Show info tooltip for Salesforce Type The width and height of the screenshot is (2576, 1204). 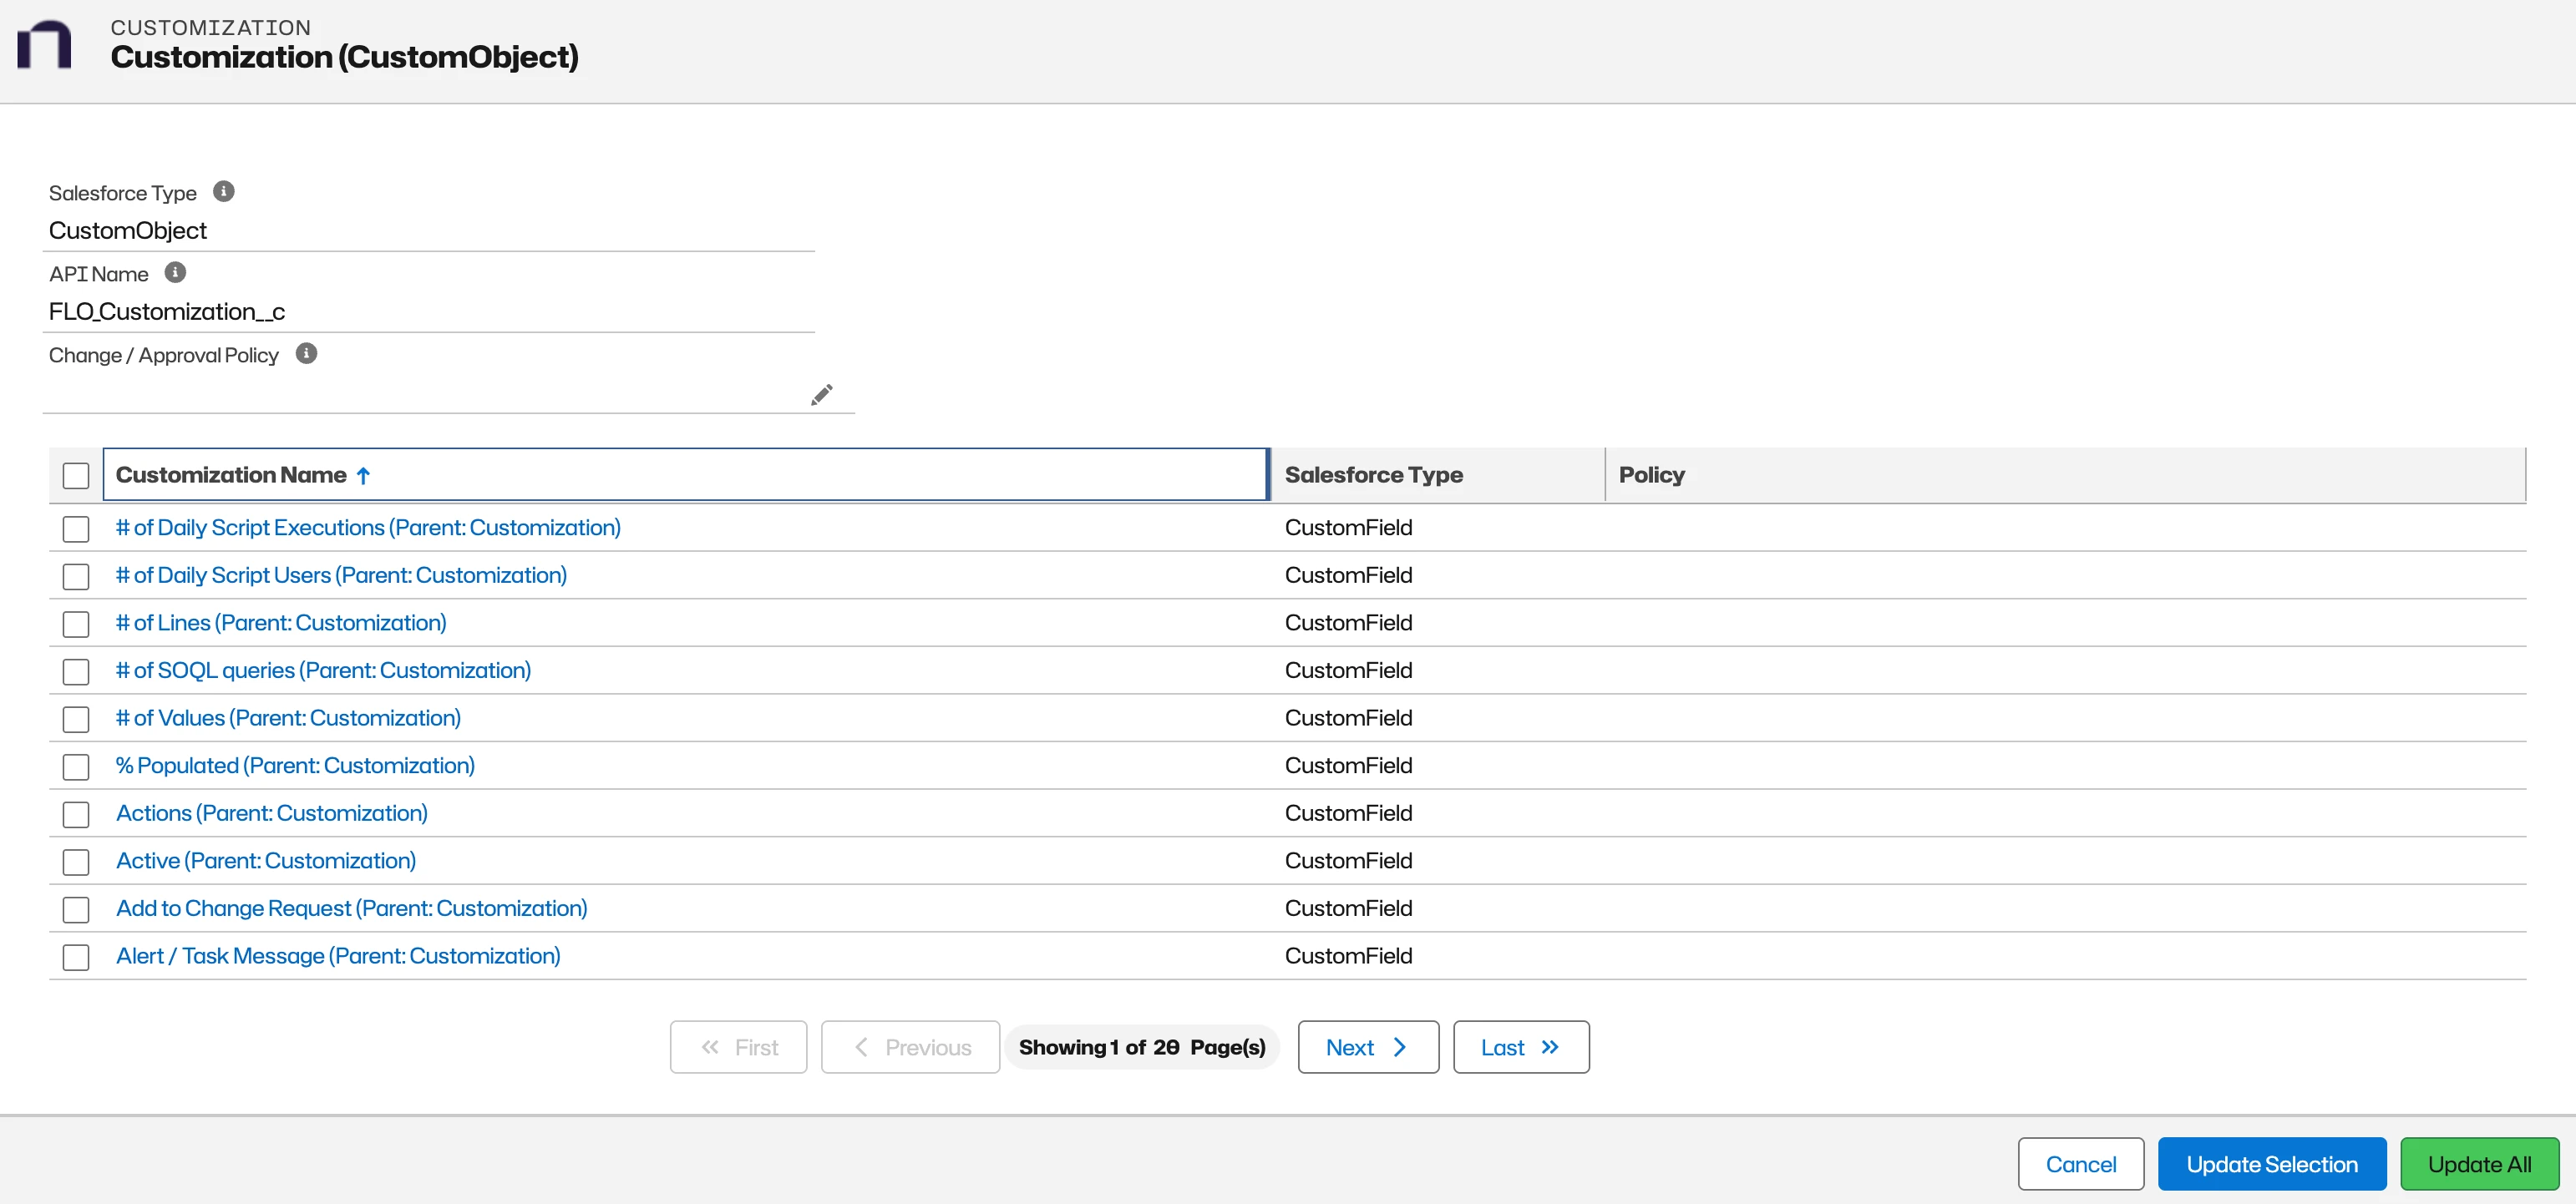click(224, 191)
